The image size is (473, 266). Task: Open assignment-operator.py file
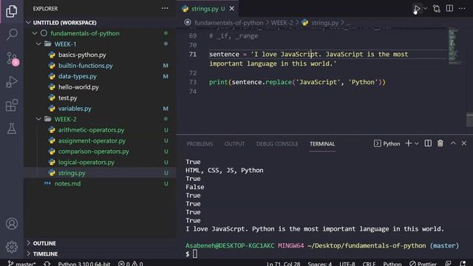click(x=92, y=141)
